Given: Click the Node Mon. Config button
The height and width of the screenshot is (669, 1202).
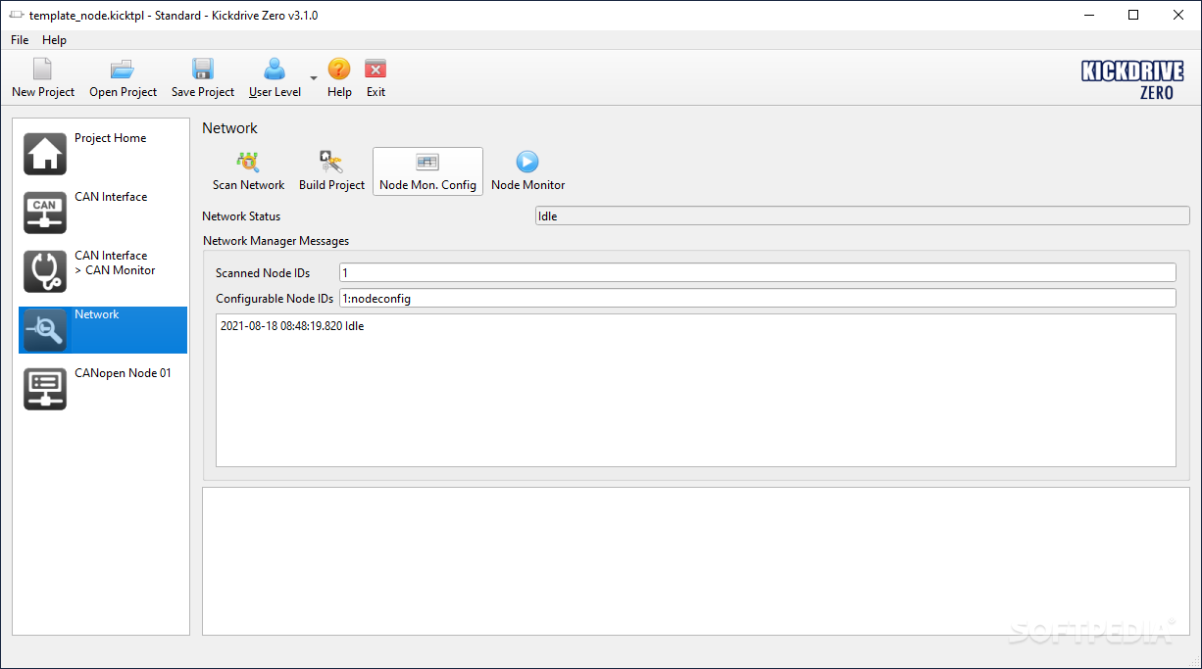Looking at the screenshot, I should tap(427, 171).
